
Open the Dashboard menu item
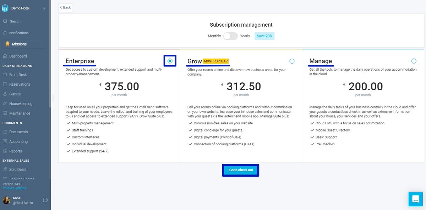click(x=18, y=56)
